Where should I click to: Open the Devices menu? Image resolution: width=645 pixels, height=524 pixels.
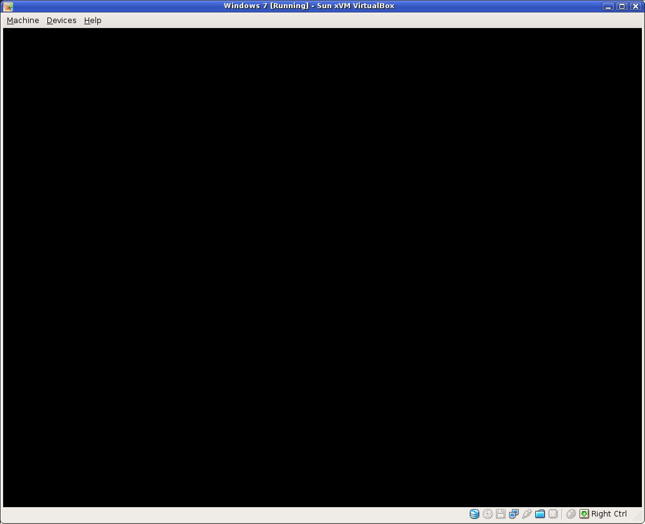(61, 20)
